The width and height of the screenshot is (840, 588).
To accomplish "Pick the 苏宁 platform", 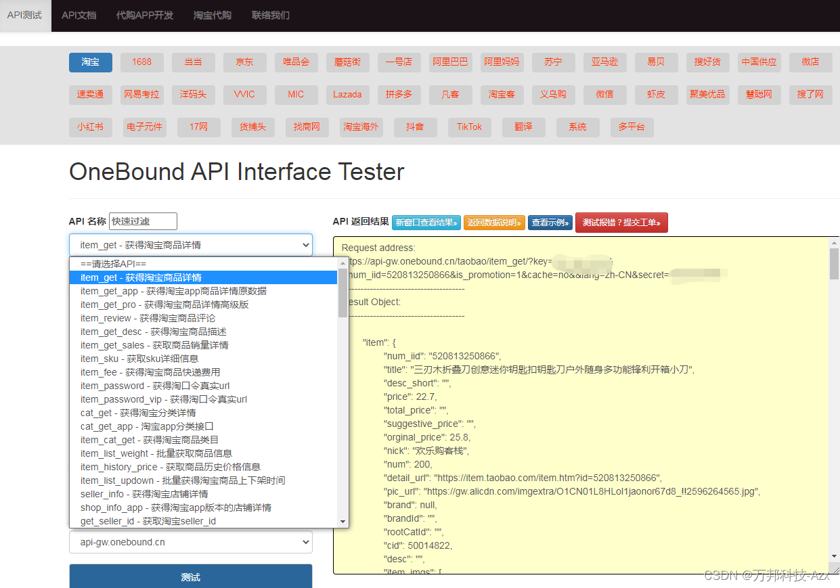I will coord(554,62).
